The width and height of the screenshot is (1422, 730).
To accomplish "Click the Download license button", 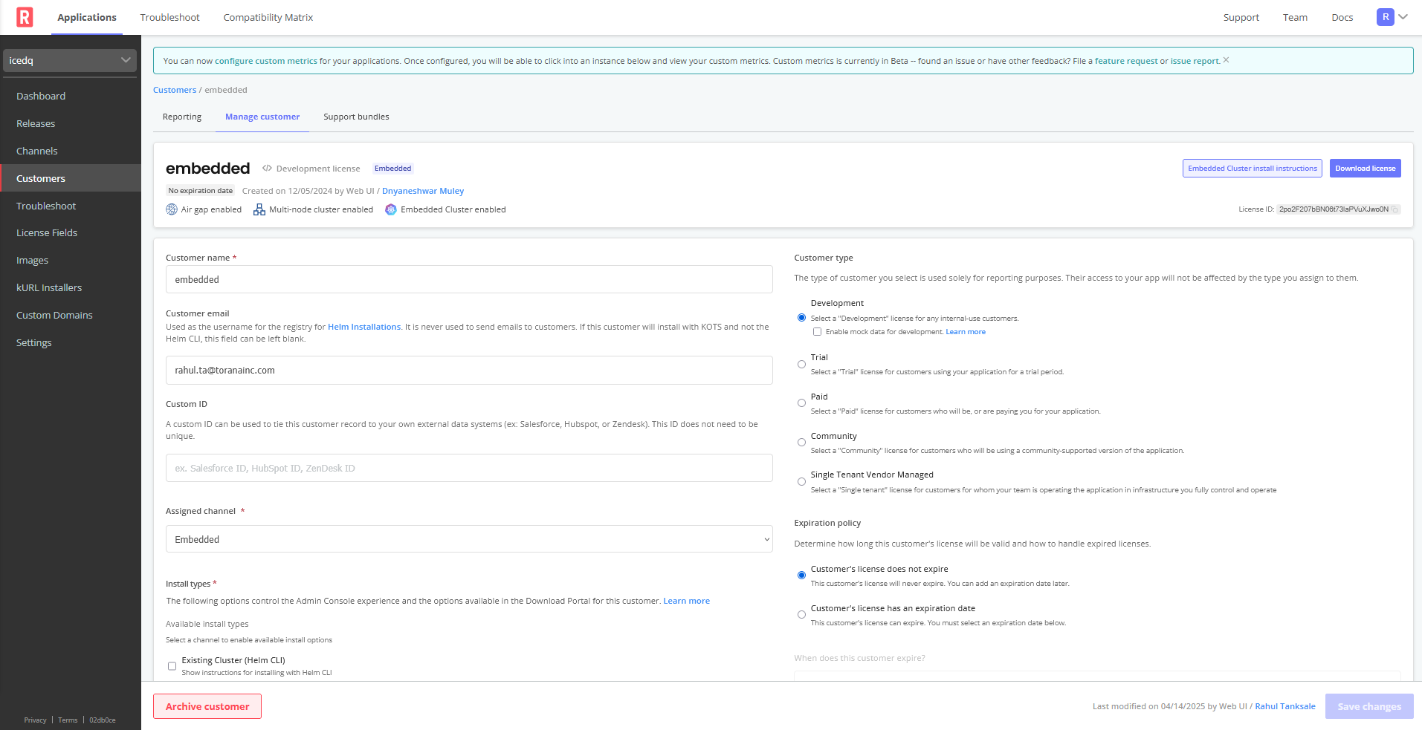I will [x=1365, y=169].
